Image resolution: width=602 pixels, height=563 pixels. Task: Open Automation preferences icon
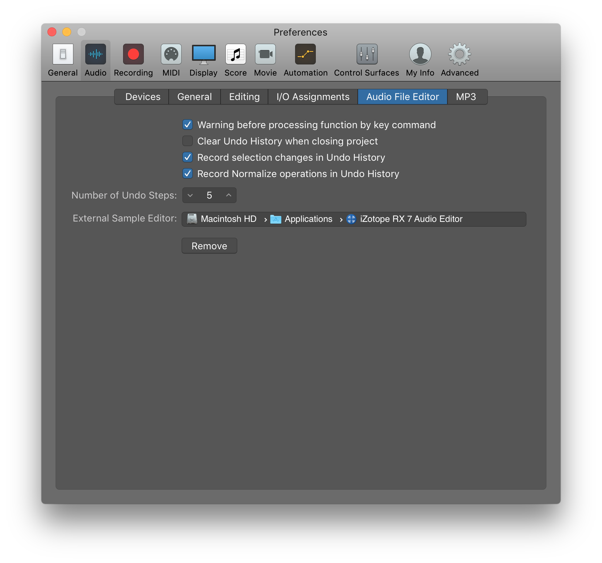[305, 54]
